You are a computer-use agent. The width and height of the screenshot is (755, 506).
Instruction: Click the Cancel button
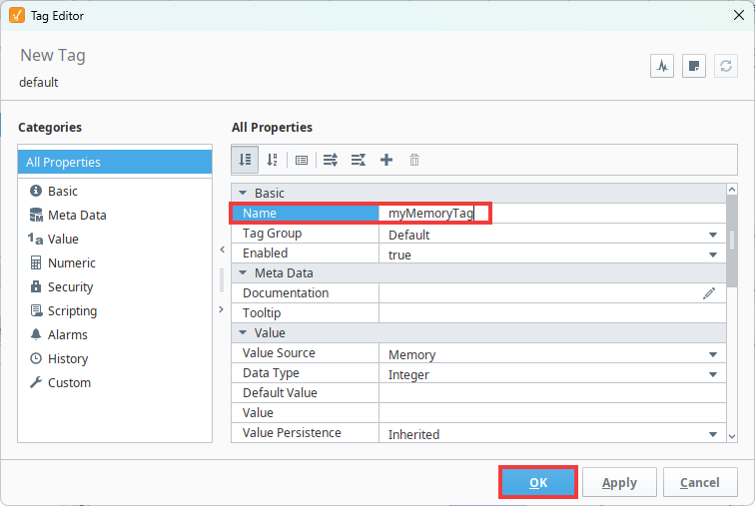(x=700, y=482)
